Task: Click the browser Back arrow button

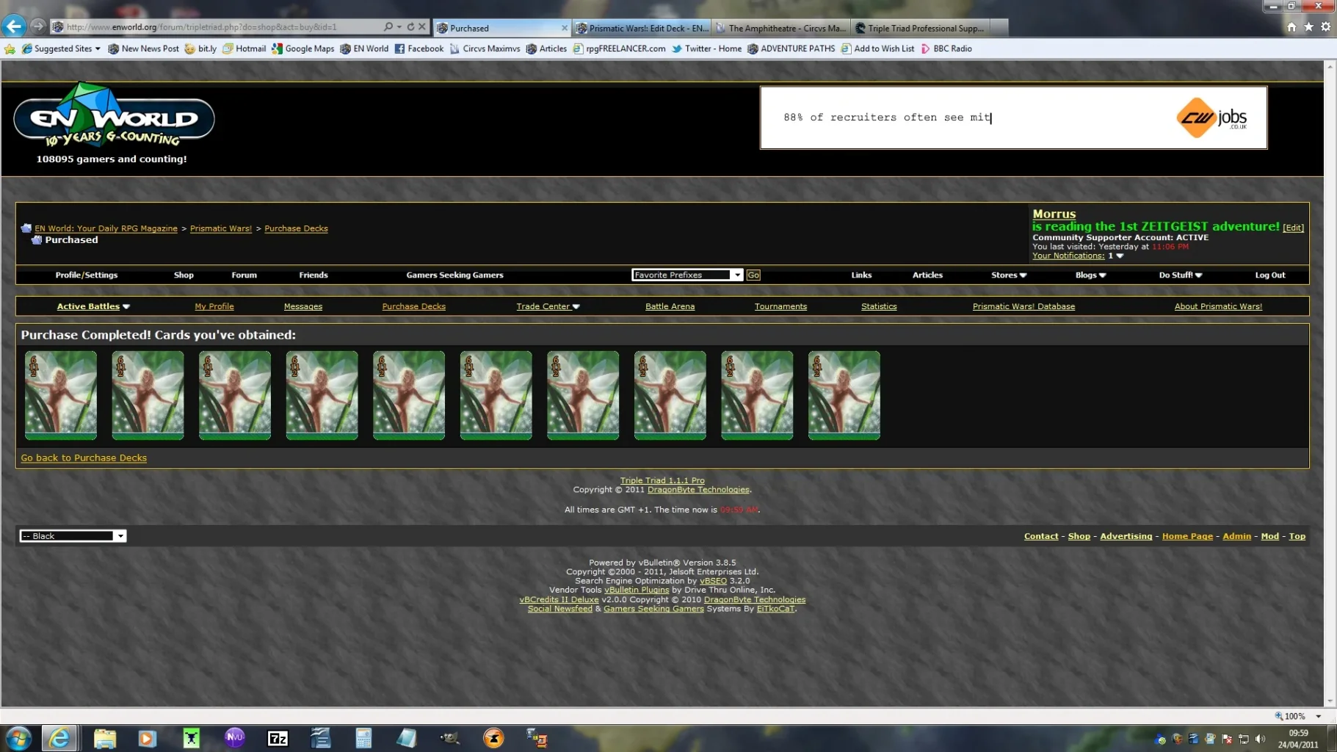Action: pyautogui.click(x=14, y=26)
